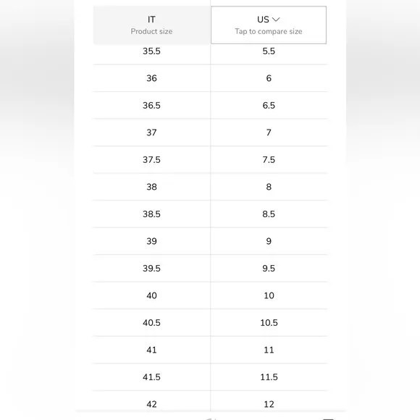Open the US size comparison dropdown
The width and height of the screenshot is (420, 420).
[269, 25]
